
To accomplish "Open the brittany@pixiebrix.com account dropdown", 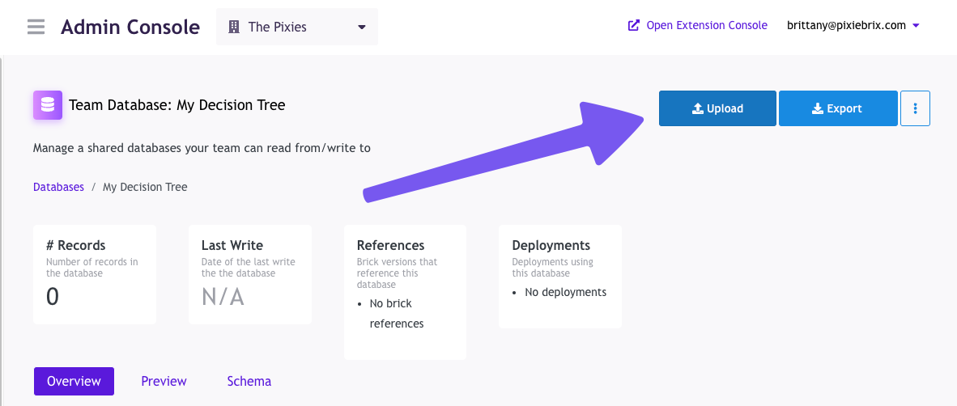I will coord(853,25).
